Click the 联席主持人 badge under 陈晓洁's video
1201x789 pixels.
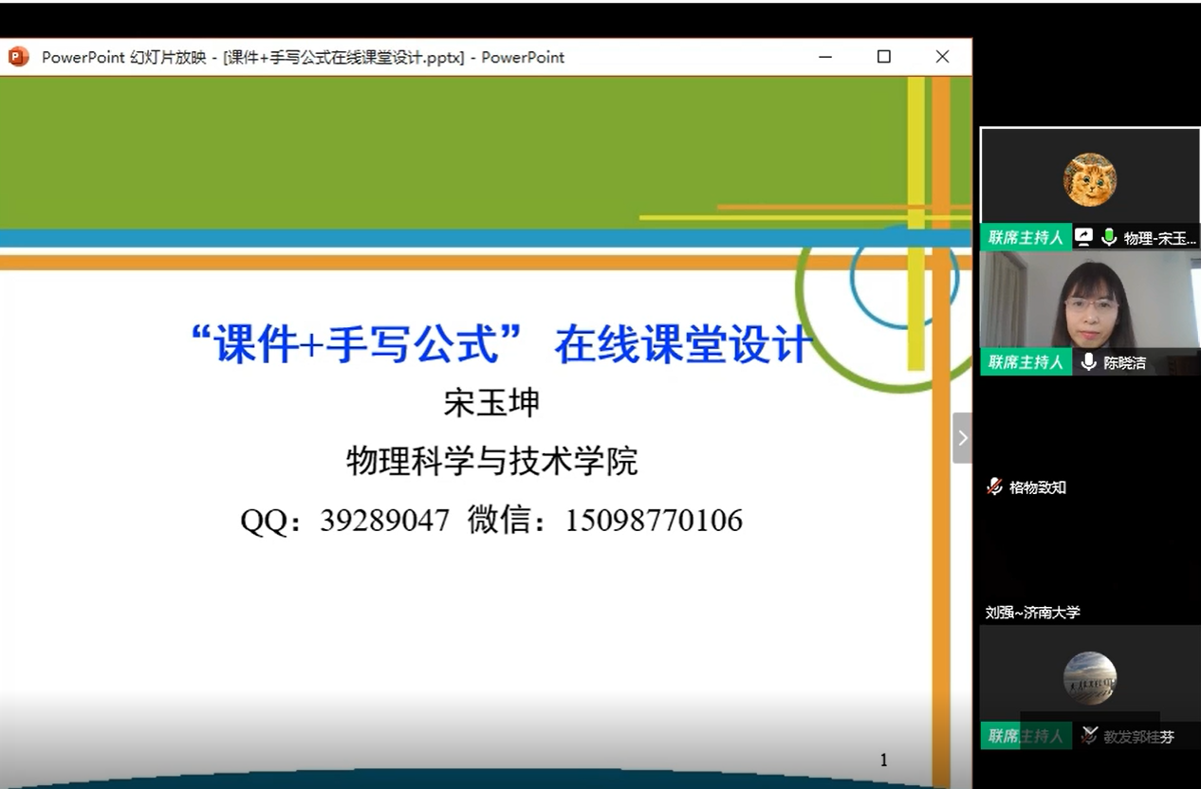(1025, 361)
